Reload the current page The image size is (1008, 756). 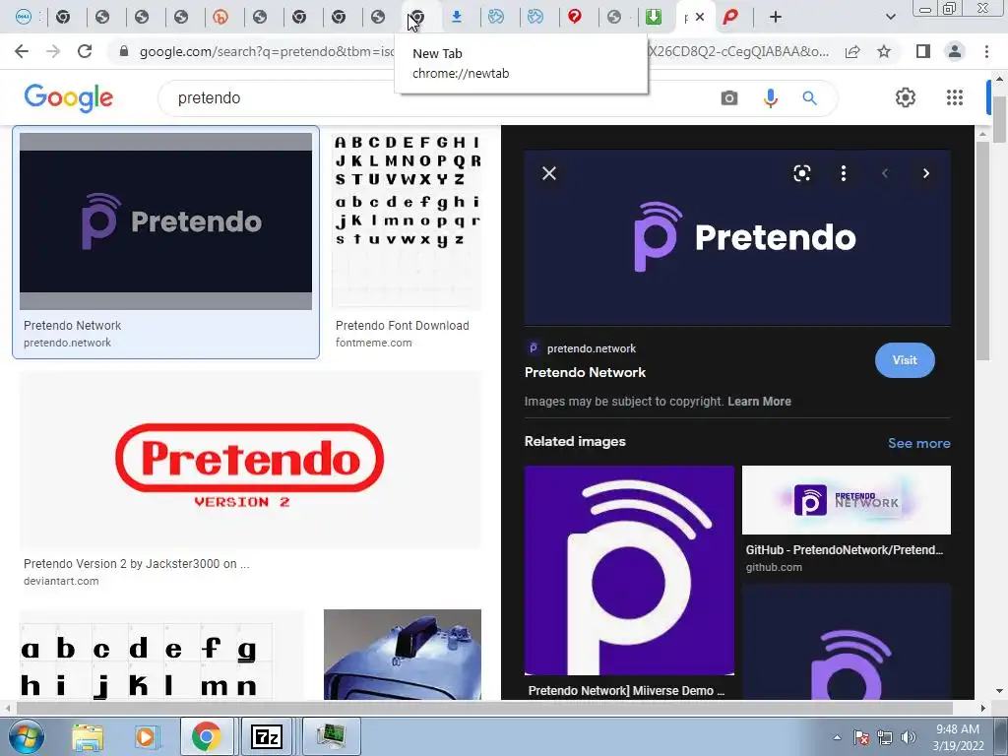85,51
